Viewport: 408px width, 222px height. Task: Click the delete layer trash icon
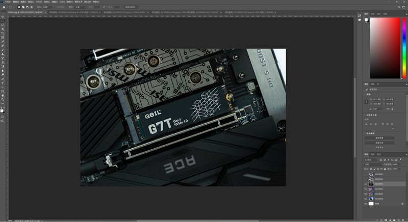point(403,220)
